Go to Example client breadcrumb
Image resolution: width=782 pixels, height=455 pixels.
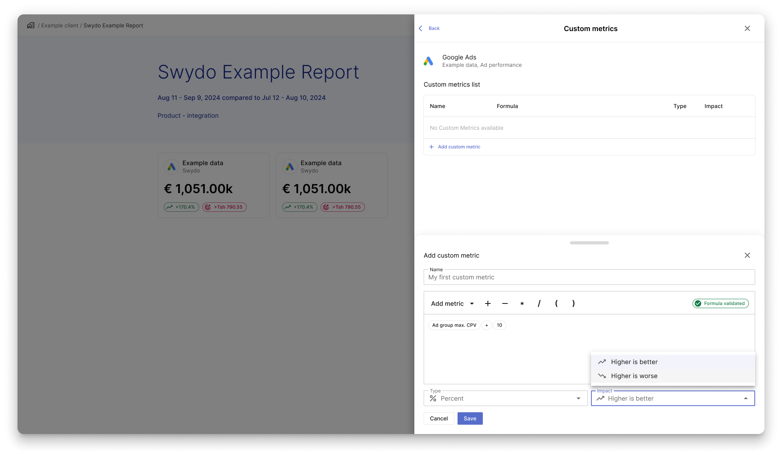click(60, 26)
